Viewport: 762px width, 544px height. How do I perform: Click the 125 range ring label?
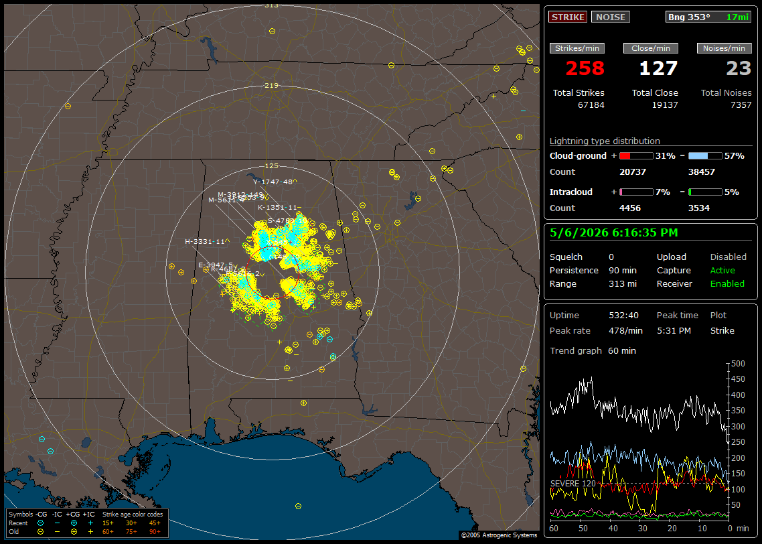[x=271, y=166]
